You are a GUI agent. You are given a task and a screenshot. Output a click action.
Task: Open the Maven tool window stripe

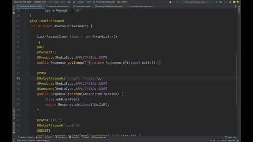(239, 9)
